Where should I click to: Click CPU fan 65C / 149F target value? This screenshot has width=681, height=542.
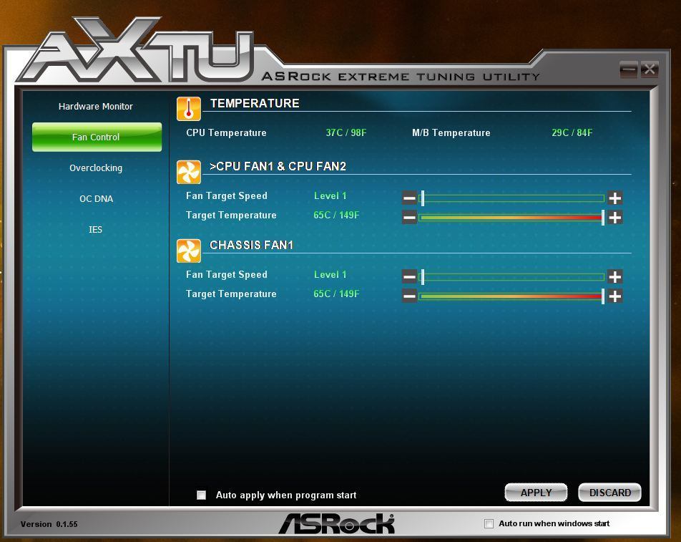click(x=337, y=215)
